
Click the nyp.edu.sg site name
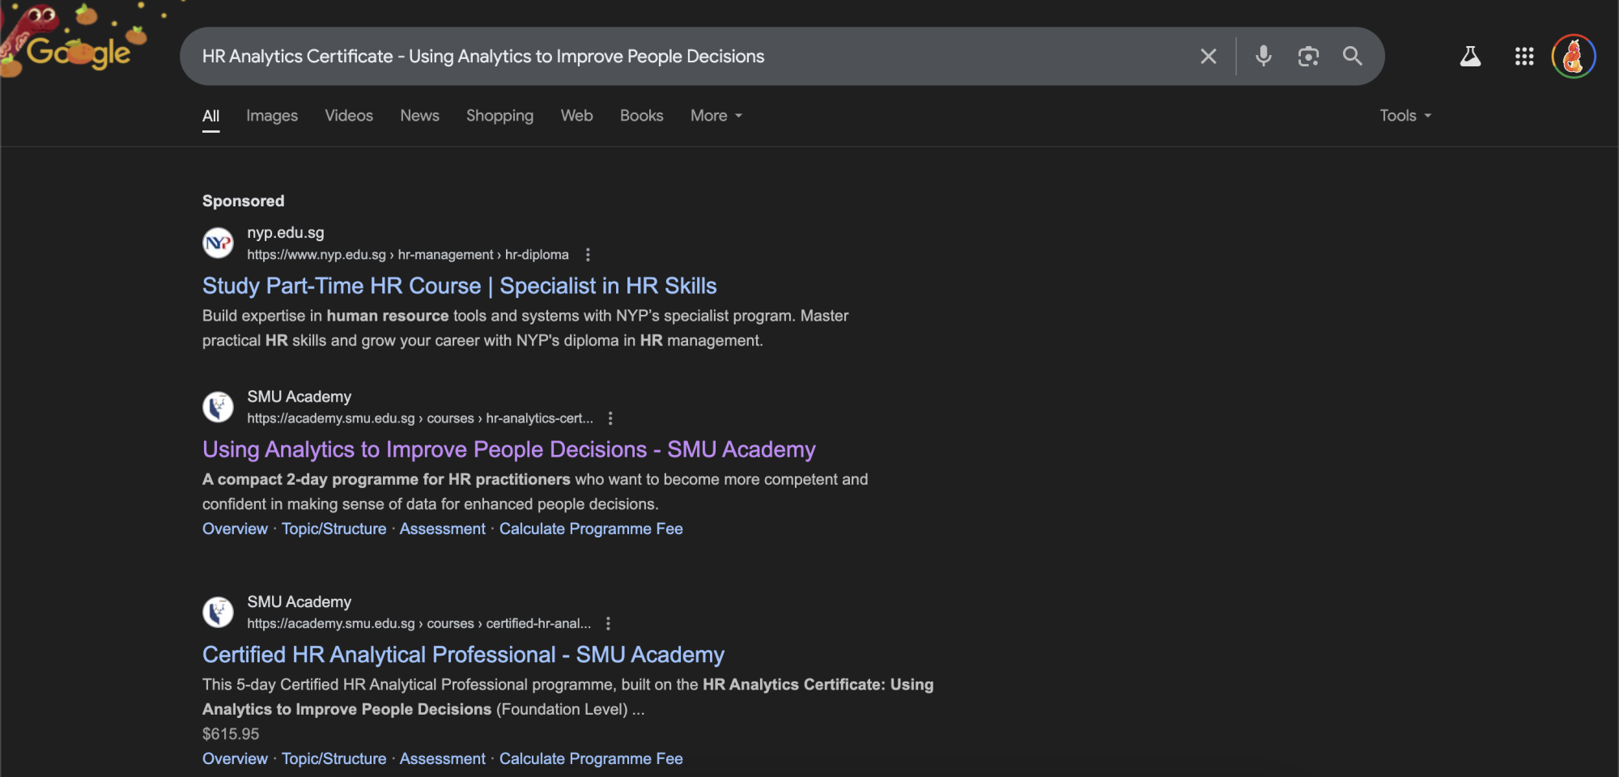(286, 232)
